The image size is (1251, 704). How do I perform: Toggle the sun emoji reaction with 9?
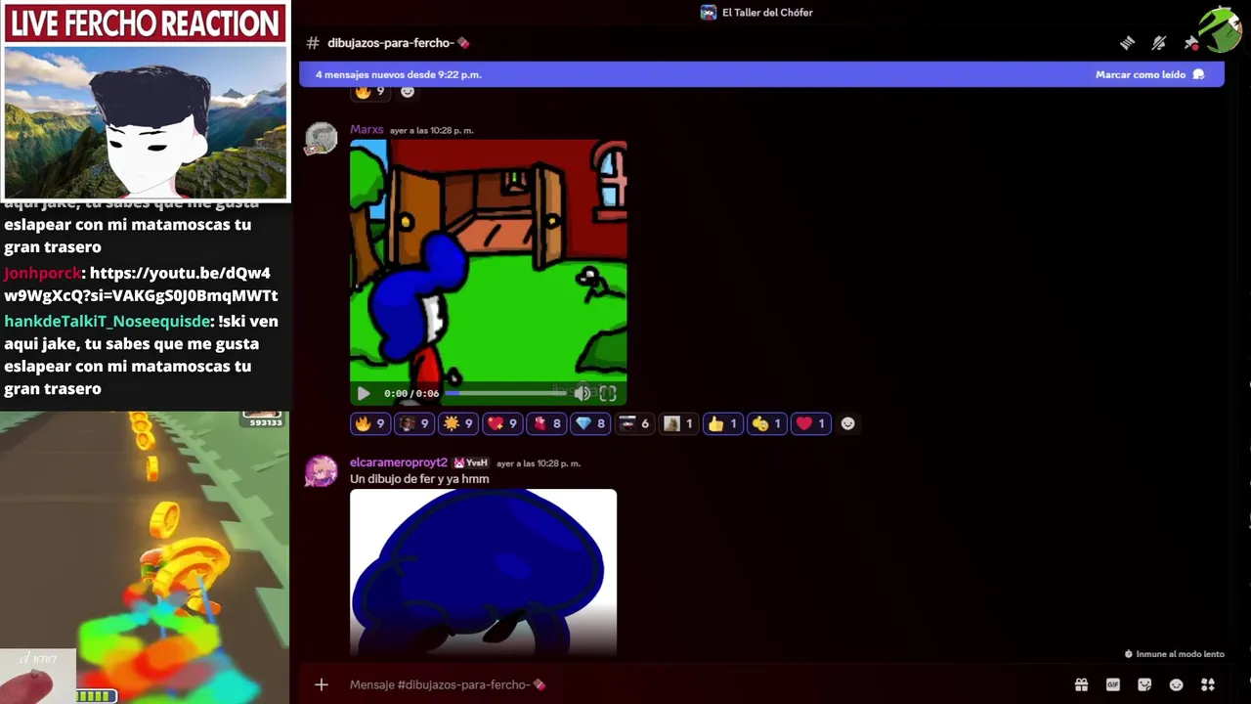457,423
